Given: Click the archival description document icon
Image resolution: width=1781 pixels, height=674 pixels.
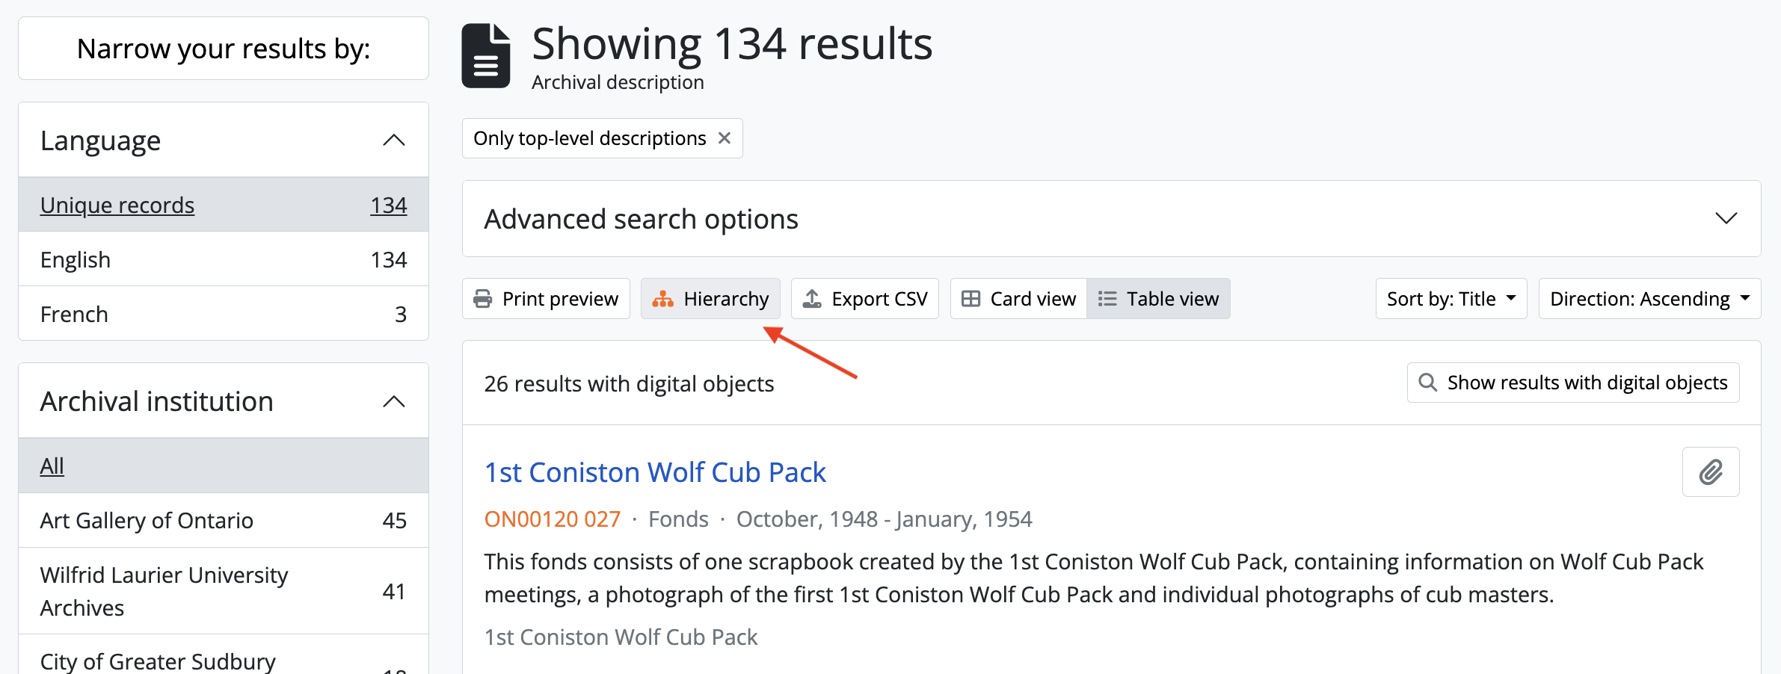Looking at the screenshot, I should click(486, 56).
